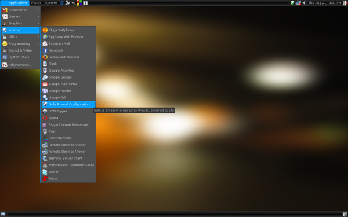The height and width of the screenshot is (217, 348).
Task: Start Google Talk
Action: (x=68, y=98)
